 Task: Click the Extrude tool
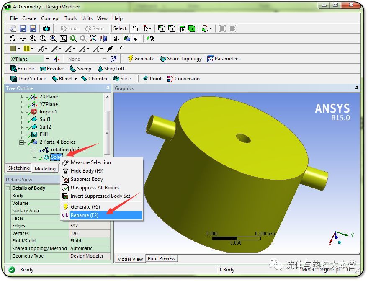point(22,69)
